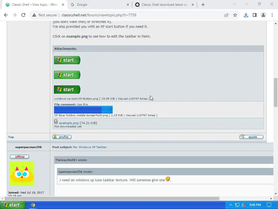Go back to the previous page
This screenshot has height=209, width=278.
(6, 15)
